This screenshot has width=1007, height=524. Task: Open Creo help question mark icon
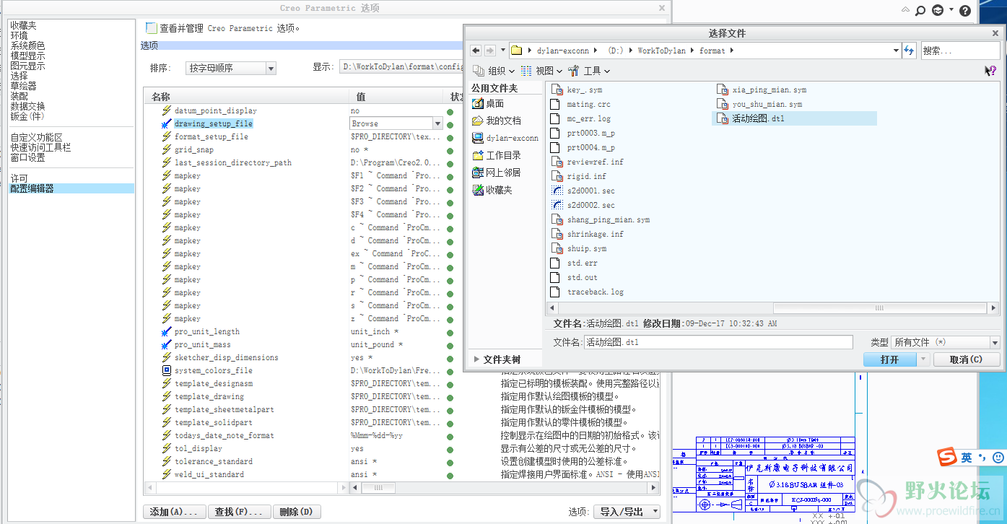[x=965, y=10]
